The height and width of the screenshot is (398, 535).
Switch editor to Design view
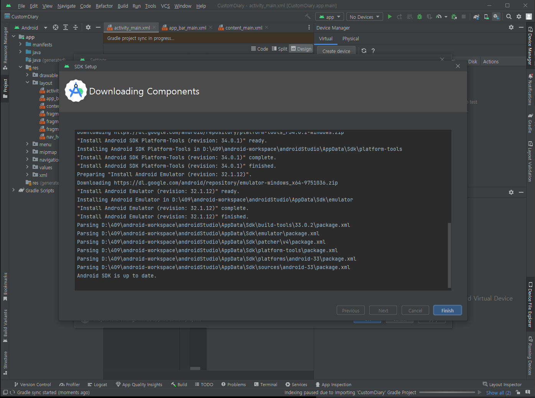[301, 49]
